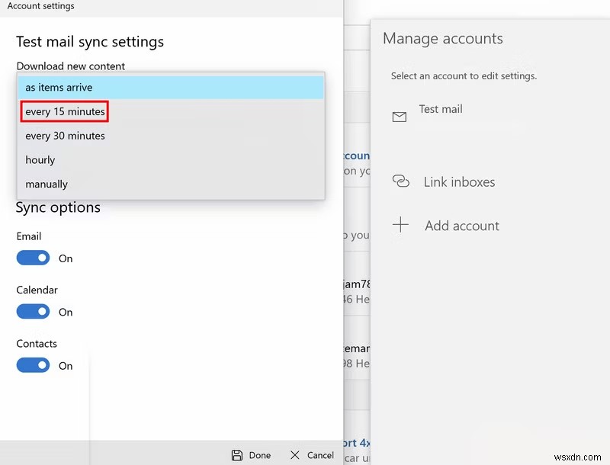The width and height of the screenshot is (610, 465).
Task: Open the Test mail account entry
Action: (441, 109)
